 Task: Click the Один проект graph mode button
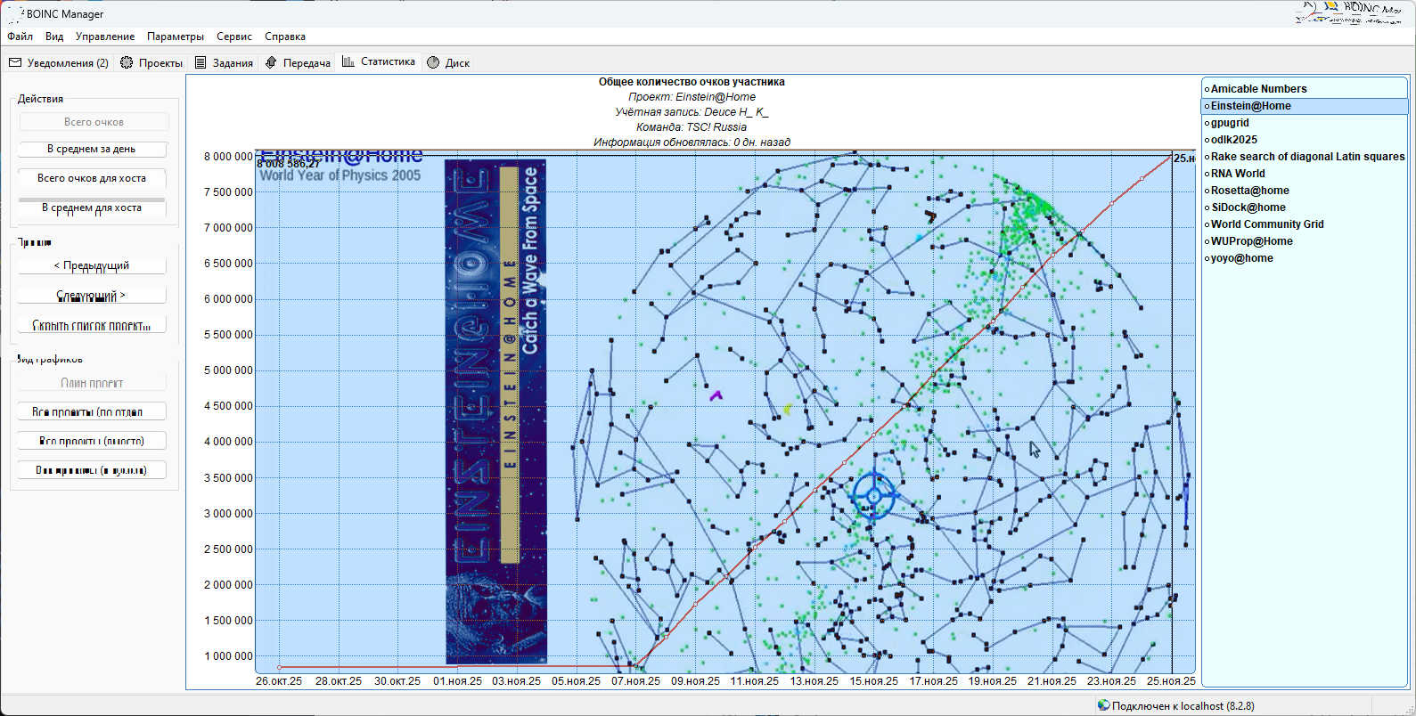pyautogui.click(x=92, y=383)
